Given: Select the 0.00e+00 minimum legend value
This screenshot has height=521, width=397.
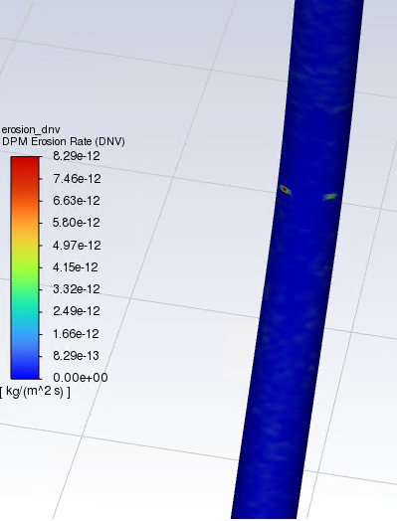Looking at the screenshot, I should pos(81,378).
